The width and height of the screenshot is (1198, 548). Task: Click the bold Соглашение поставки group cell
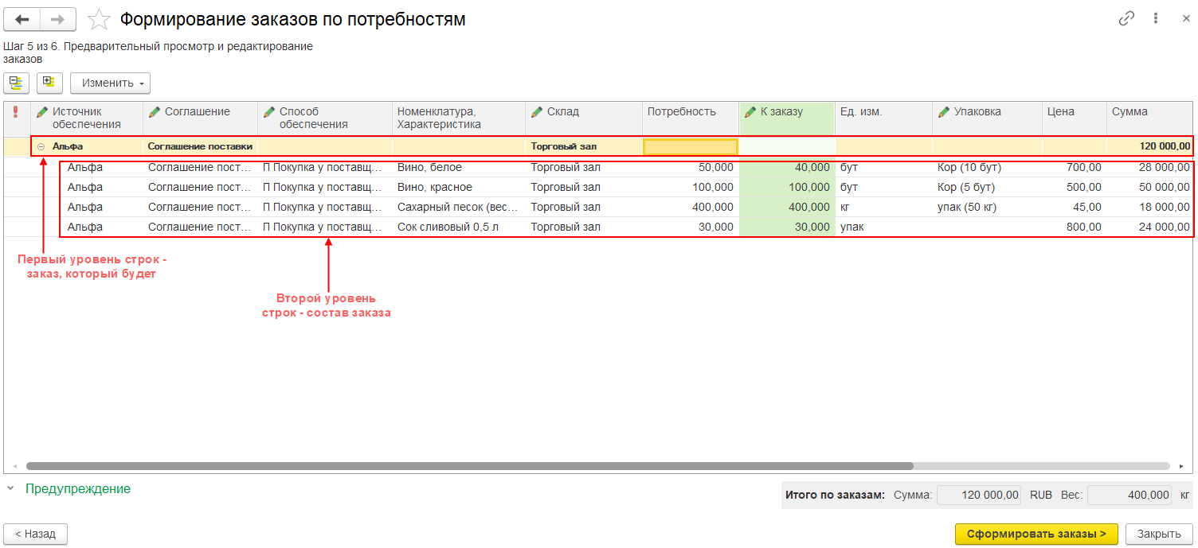tap(200, 146)
